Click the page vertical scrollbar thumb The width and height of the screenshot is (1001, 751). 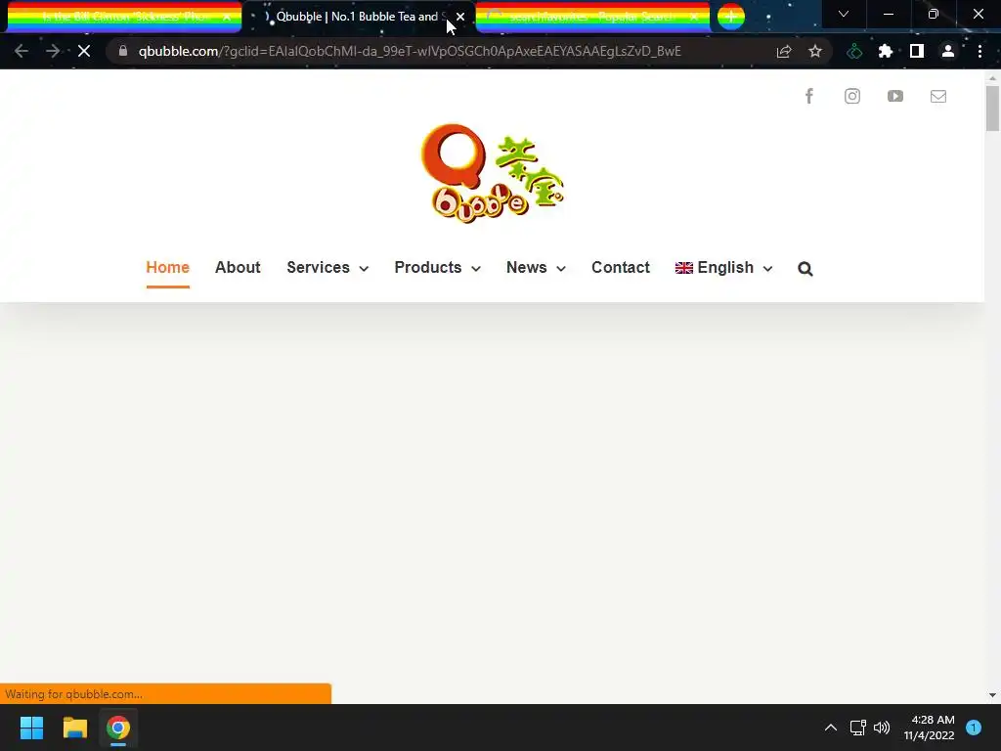tap(992, 108)
